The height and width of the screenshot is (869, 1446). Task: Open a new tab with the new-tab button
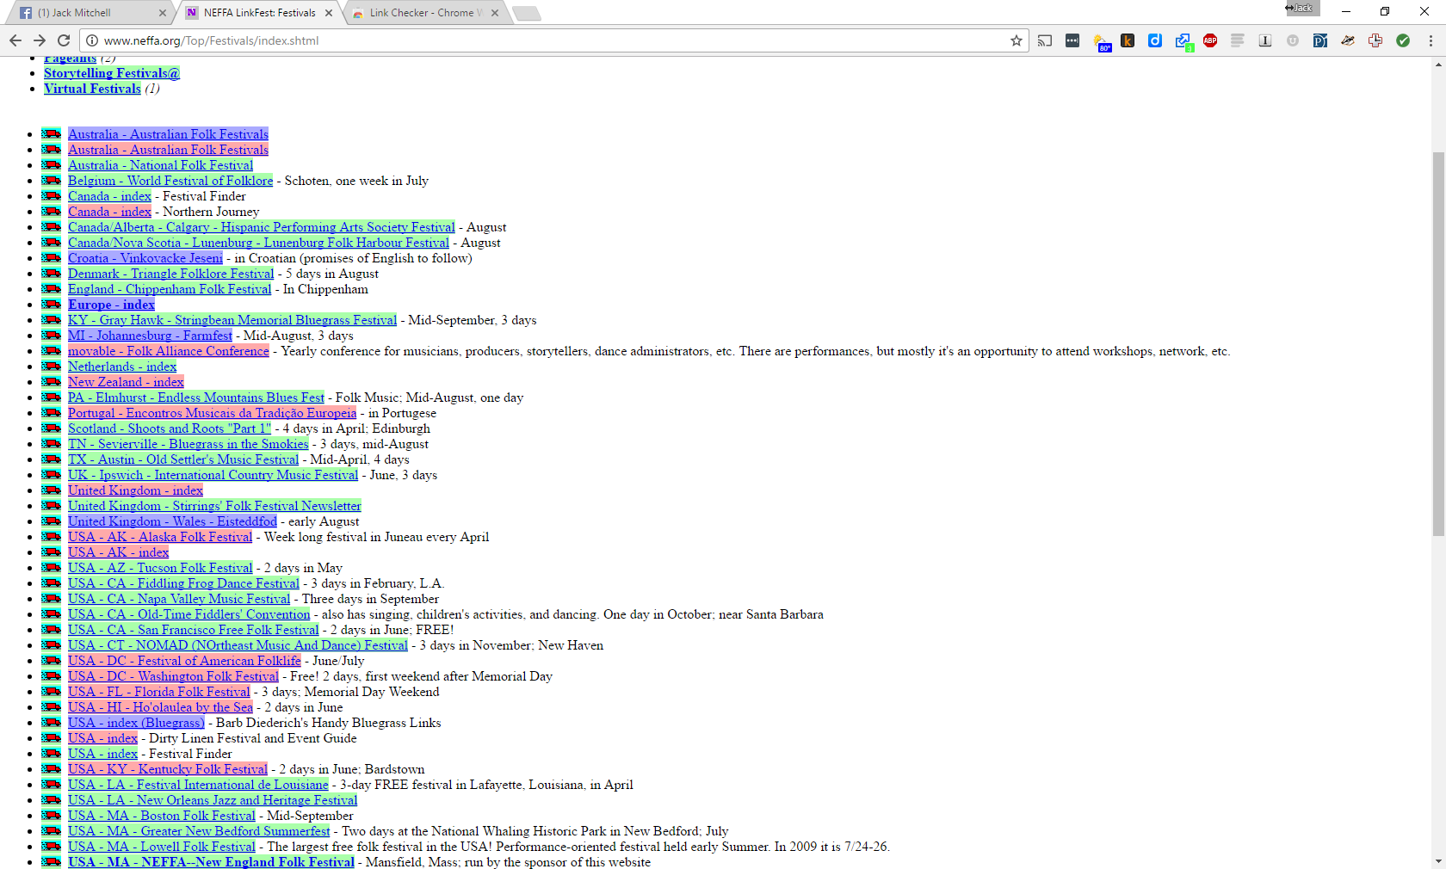tap(526, 13)
